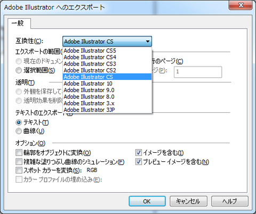Select the 選択範囲 radio button
256x214 pixels.
19,70
